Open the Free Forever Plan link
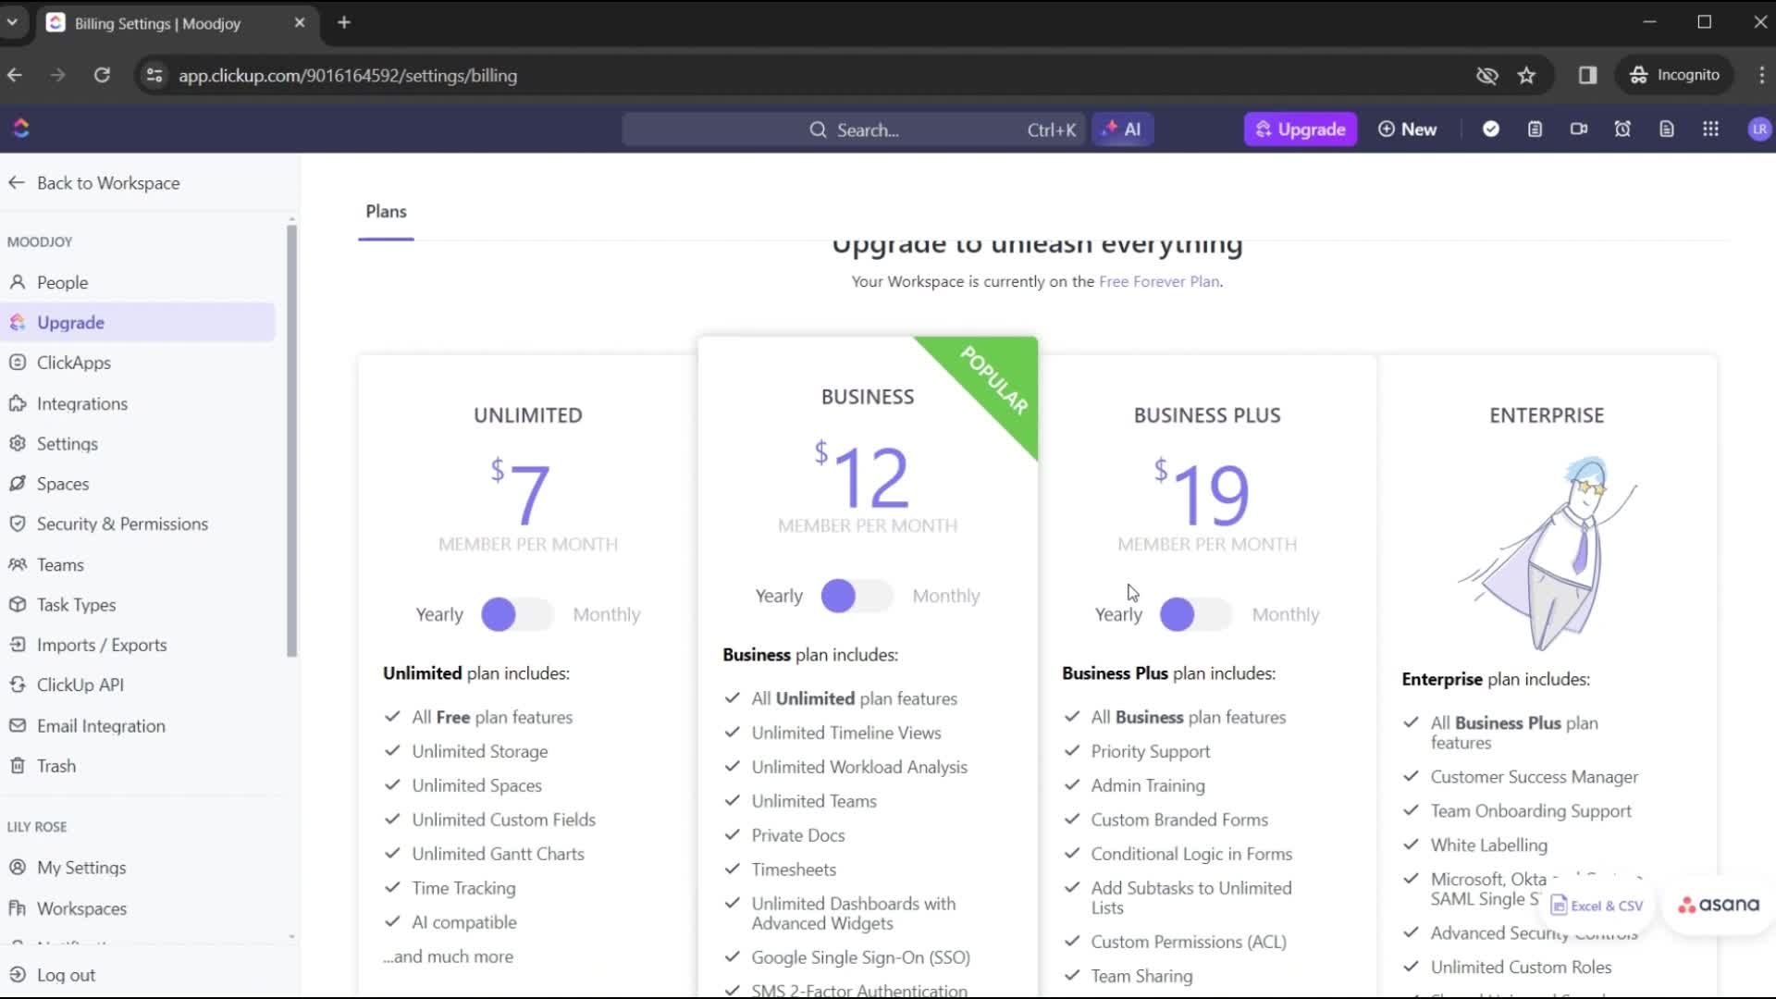The height and width of the screenshot is (999, 1776). [x=1158, y=281]
